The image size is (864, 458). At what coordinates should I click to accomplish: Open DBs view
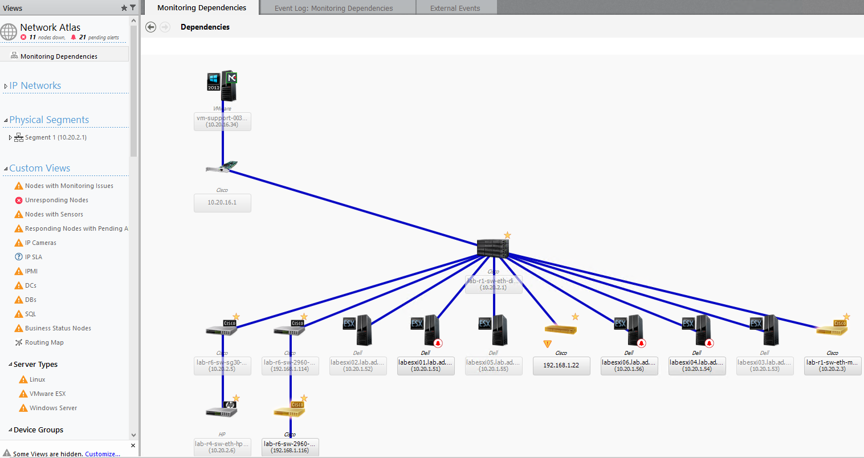[30, 300]
